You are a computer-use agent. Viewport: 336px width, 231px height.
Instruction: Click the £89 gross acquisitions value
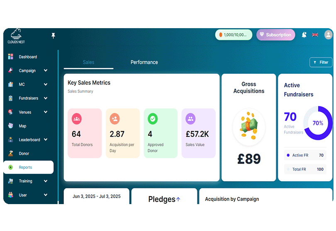(249, 159)
